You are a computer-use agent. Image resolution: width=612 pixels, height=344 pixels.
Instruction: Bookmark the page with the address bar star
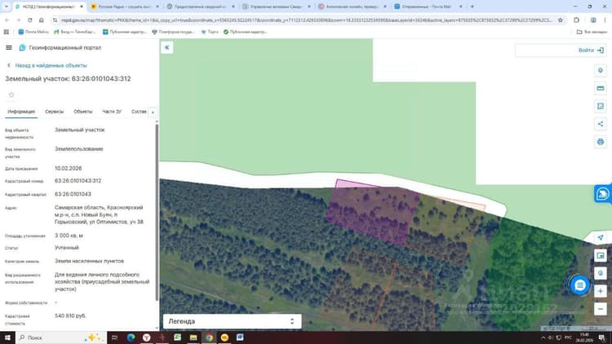coord(561,20)
